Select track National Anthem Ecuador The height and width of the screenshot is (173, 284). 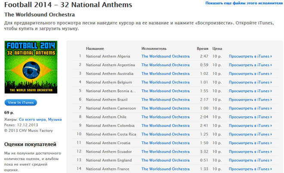click(109, 151)
